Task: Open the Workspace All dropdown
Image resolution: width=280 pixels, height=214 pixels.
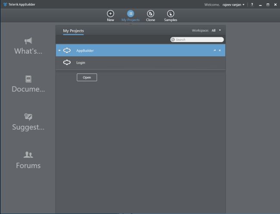Action: [x=216, y=31]
